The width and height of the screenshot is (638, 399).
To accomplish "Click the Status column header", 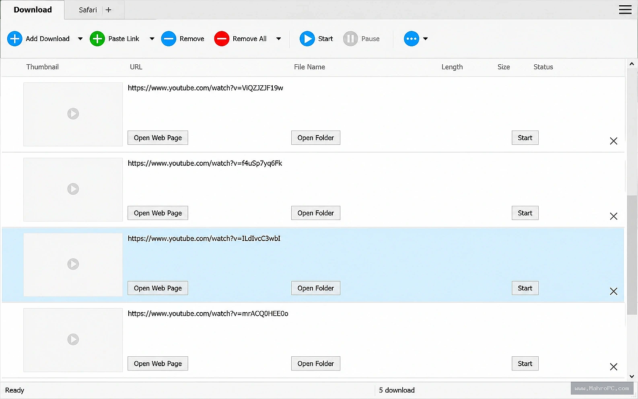I will pyautogui.click(x=543, y=67).
